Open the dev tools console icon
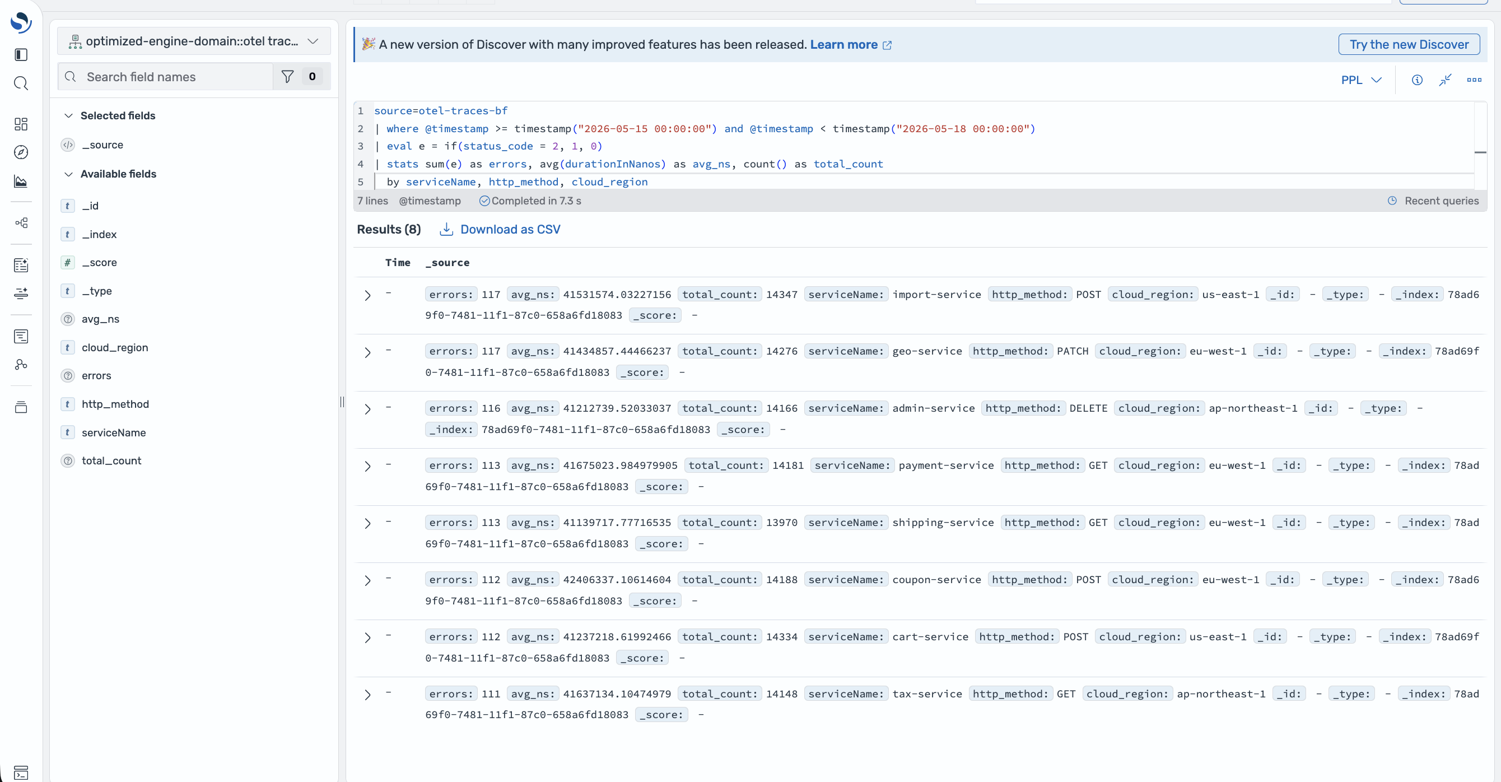Viewport: 1501px width, 782px height. [21, 772]
